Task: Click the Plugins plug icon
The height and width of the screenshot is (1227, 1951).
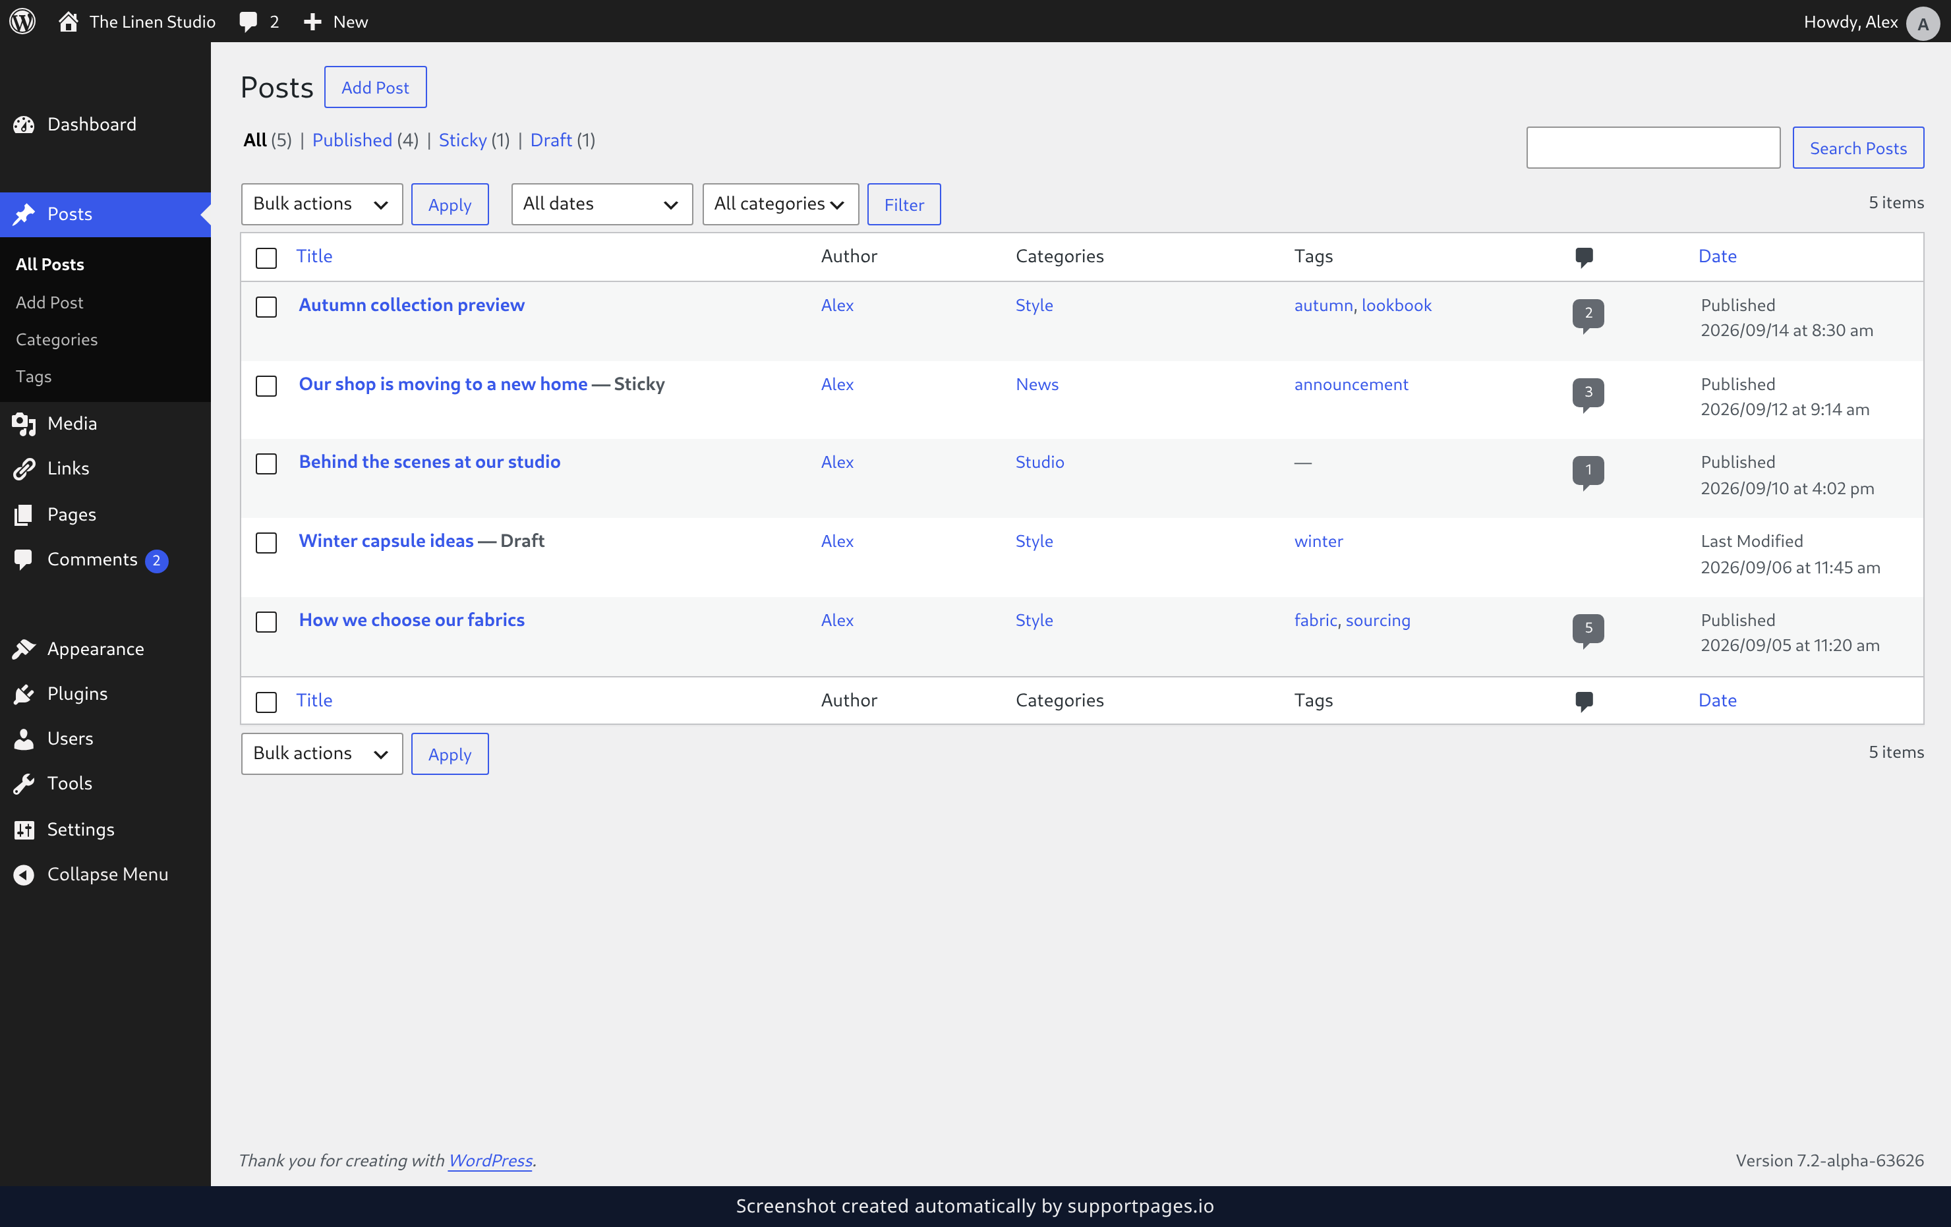Action: tap(24, 694)
